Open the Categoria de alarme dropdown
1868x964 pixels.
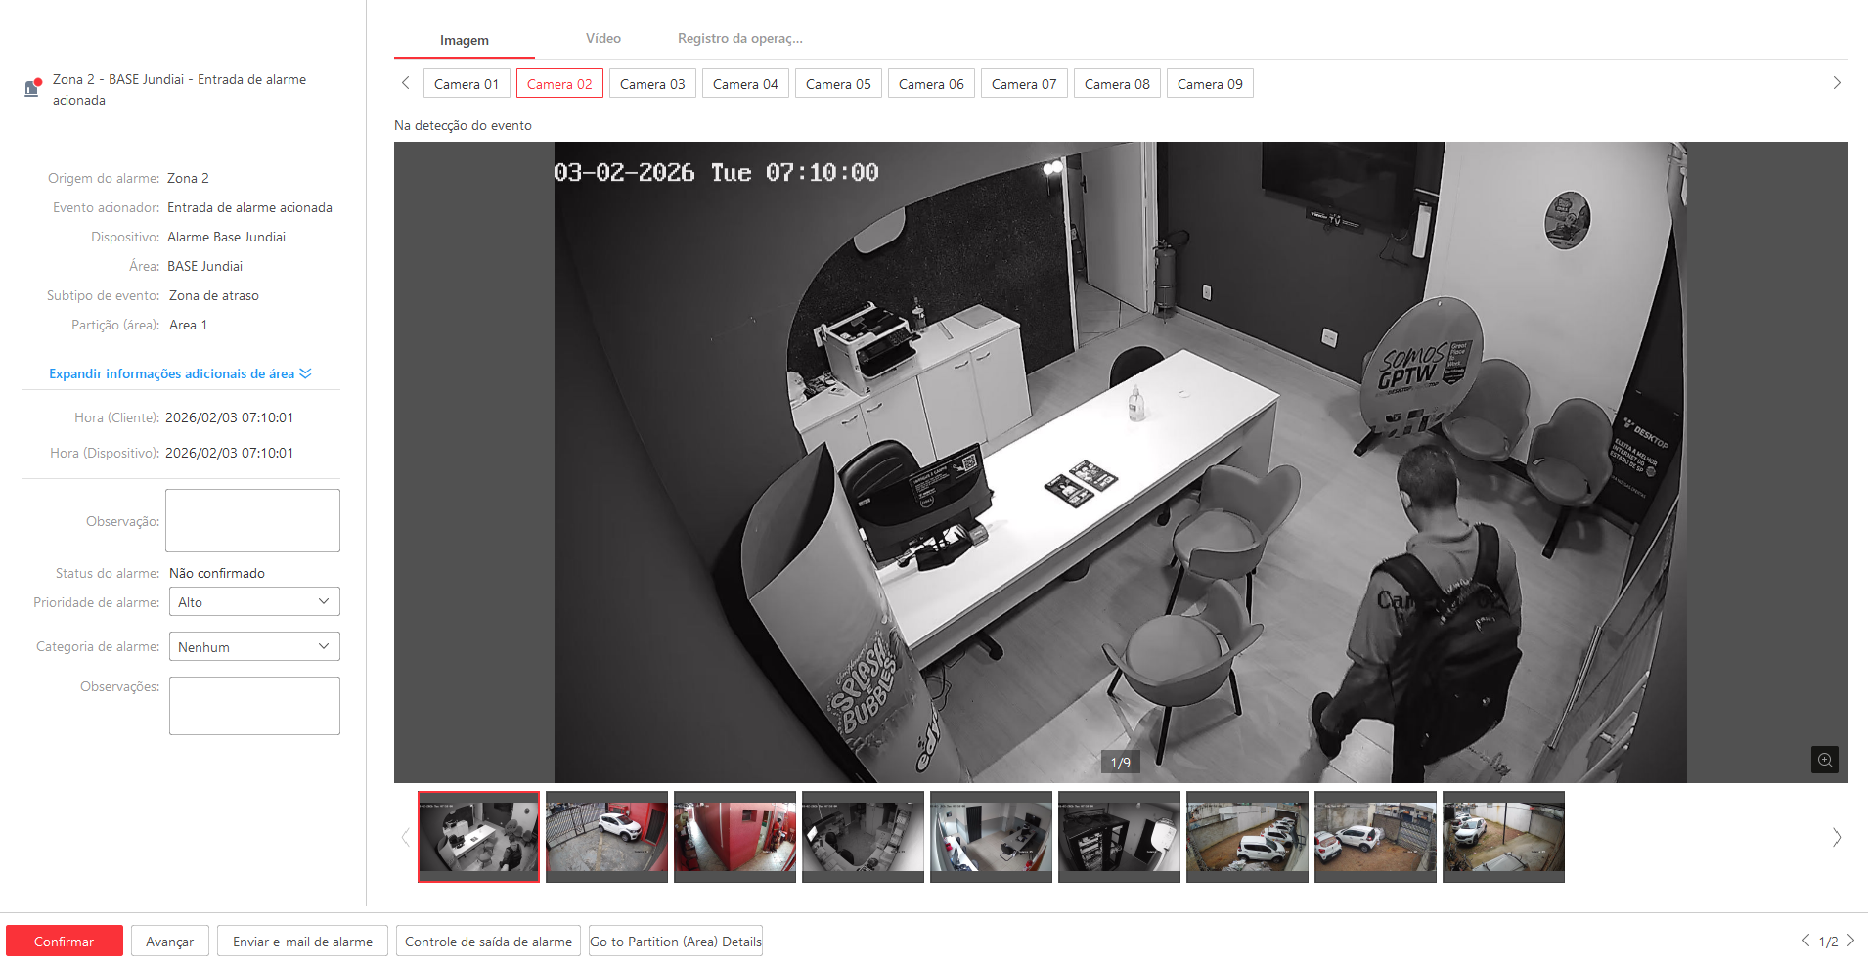(x=254, y=647)
